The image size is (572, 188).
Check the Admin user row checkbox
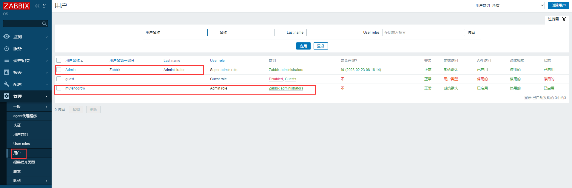pyautogui.click(x=59, y=70)
